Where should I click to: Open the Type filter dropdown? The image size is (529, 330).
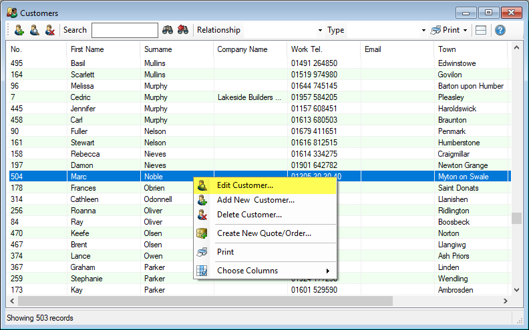tap(423, 30)
